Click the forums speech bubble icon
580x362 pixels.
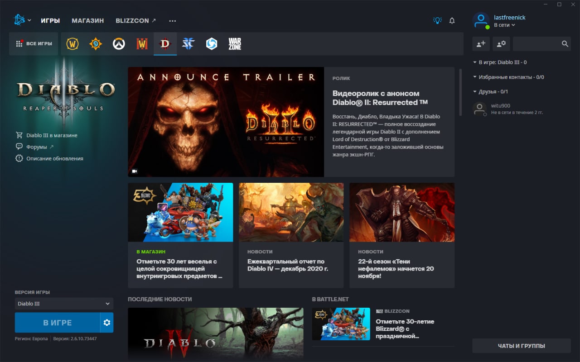pyautogui.click(x=19, y=147)
